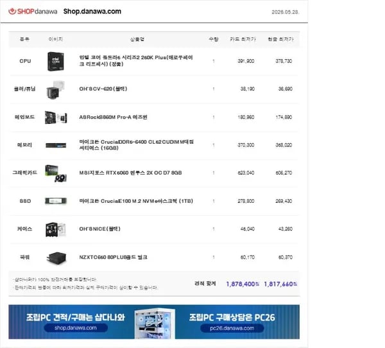Click the power supply cash price 60,370
Image resolution: width=385 pixels, height=348 pixels.
pos(286,257)
